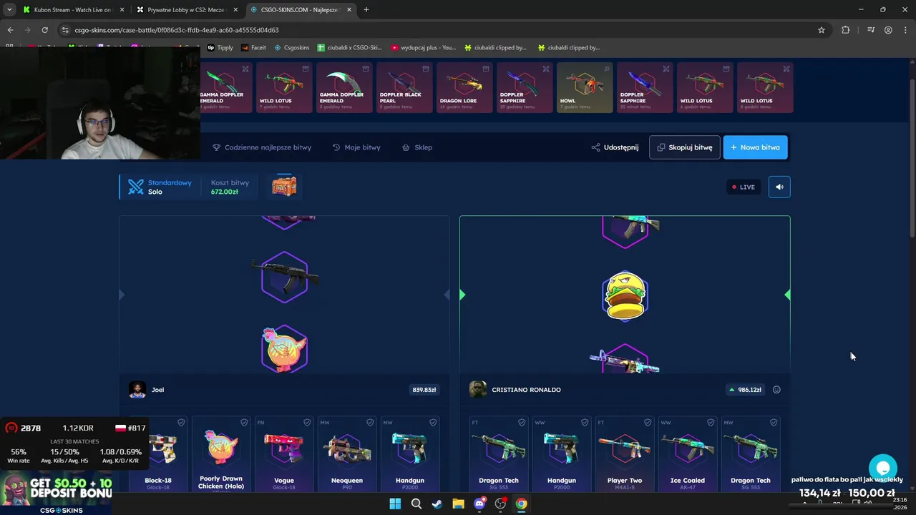Screen dimensions: 916x515
Task: Open the Dragon Lore drop card
Action: click(464, 87)
